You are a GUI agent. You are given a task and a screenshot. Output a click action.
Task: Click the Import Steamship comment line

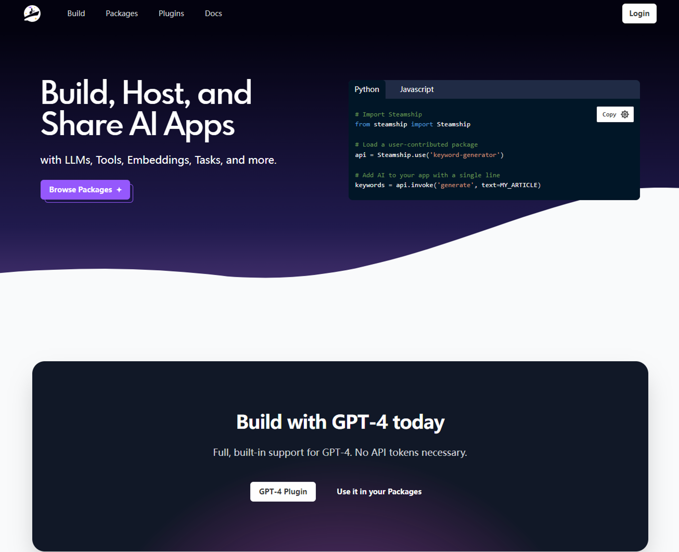tap(388, 114)
